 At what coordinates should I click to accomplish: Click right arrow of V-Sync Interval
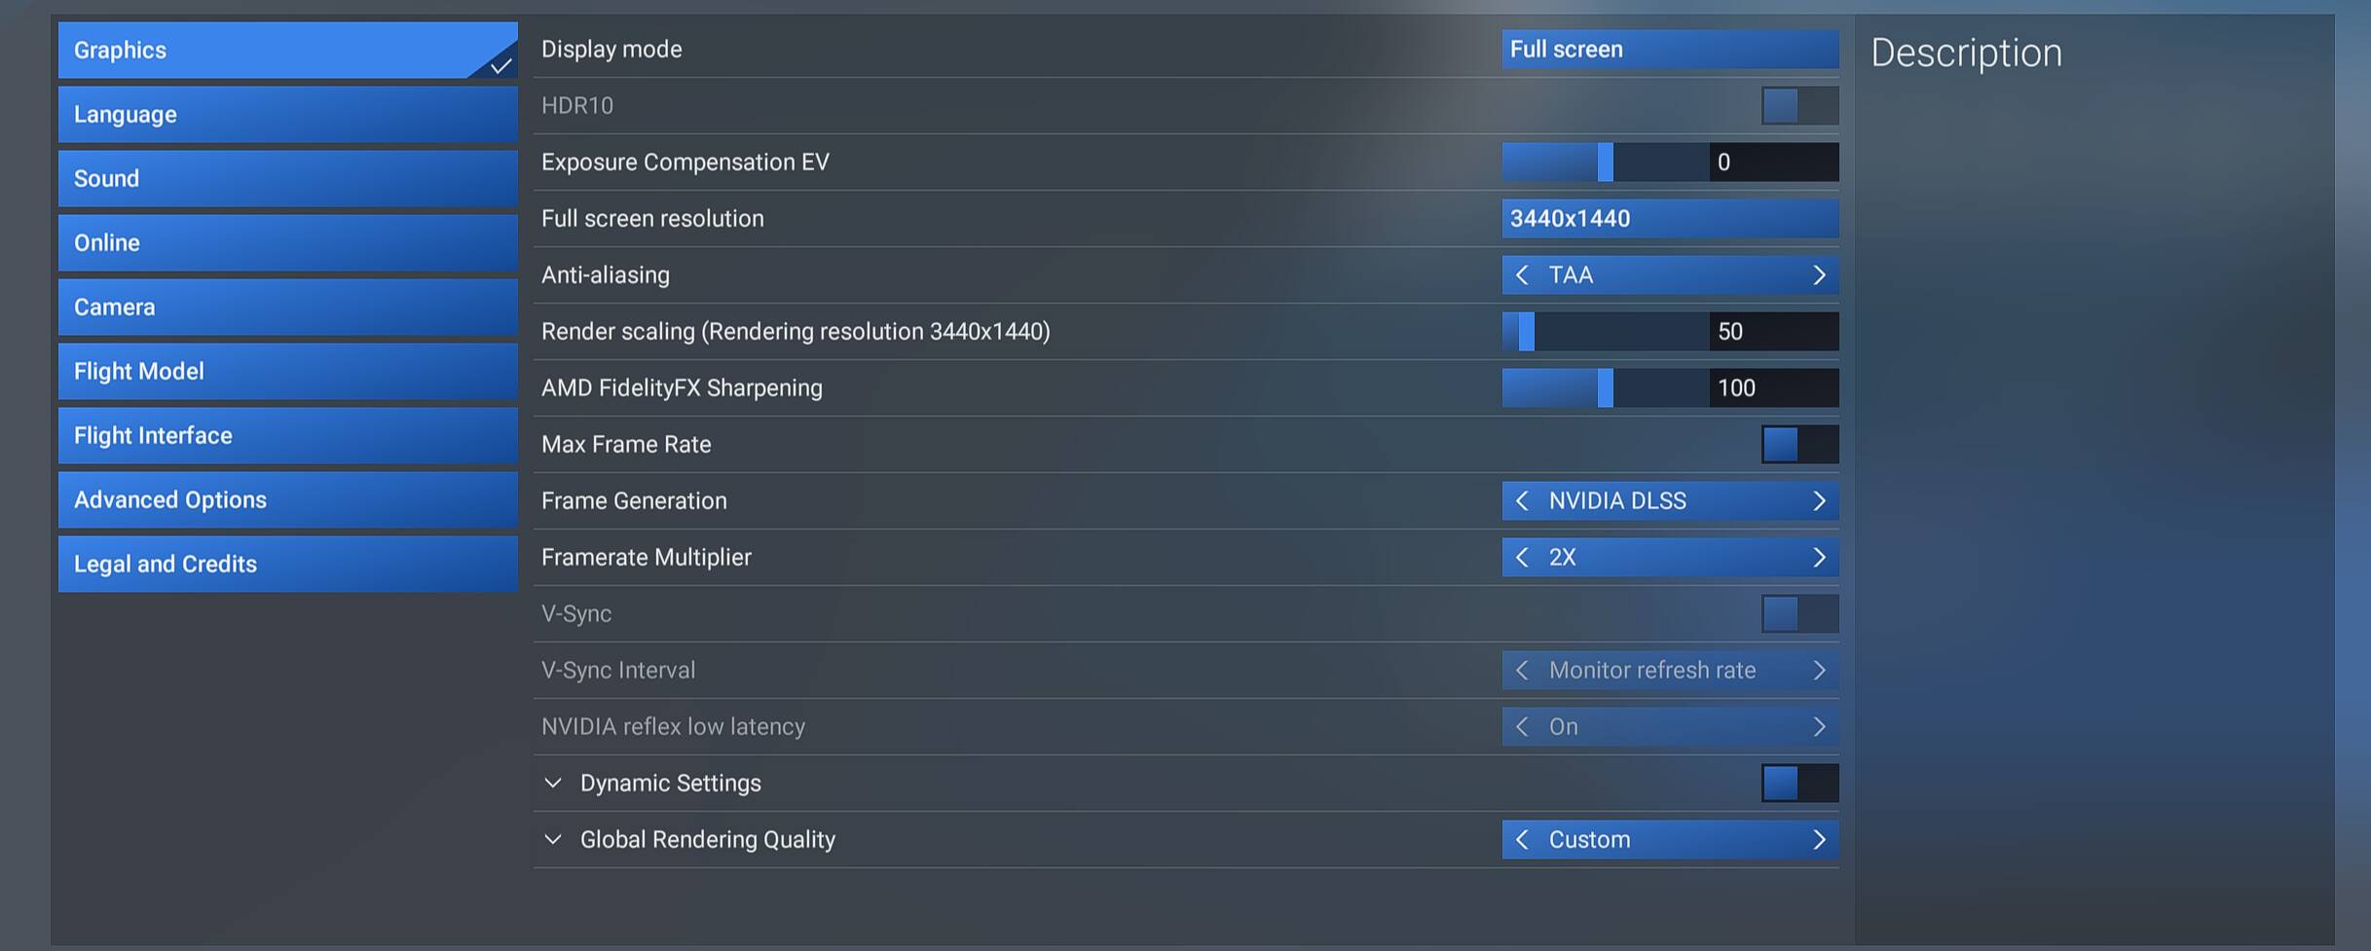(x=1819, y=671)
